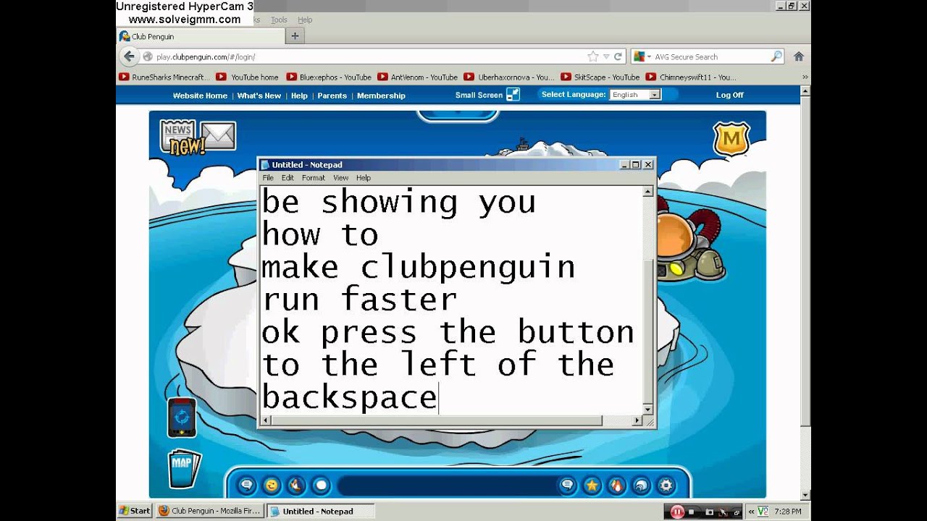Open the SkitScape - YouTube bookmark
Image resolution: width=927 pixels, height=521 pixels.
pos(601,77)
